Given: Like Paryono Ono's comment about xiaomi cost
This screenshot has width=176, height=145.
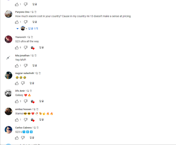Looking at the screenshot, I should 17,22.
